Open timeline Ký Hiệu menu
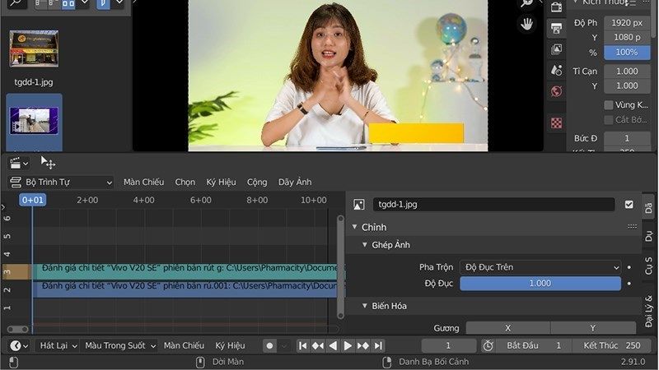The width and height of the screenshot is (659, 370). pyautogui.click(x=230, y=345)
